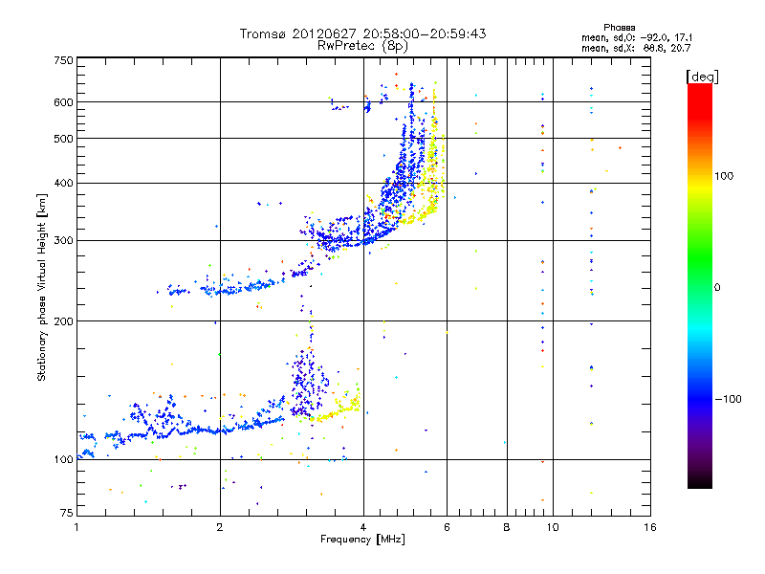Click the '6' x-axis tick label
Image resolution: width=765 pixels, height=574 pixels.
tap(447, 527)
